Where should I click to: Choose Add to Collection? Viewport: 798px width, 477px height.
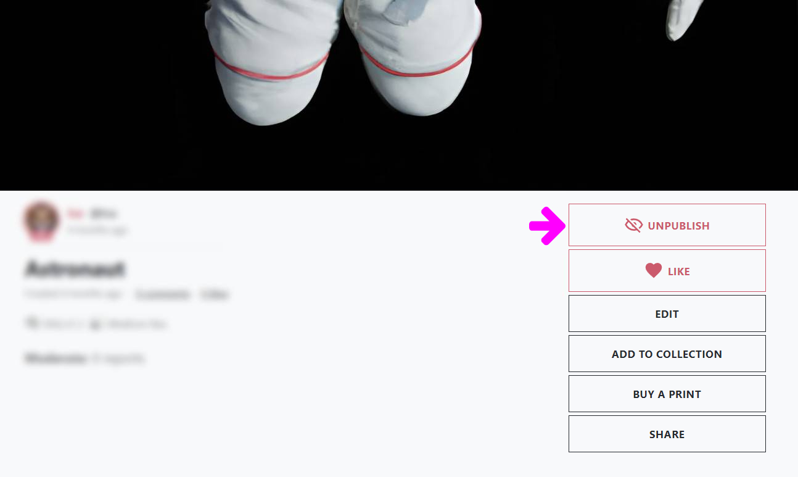(667, 354)
